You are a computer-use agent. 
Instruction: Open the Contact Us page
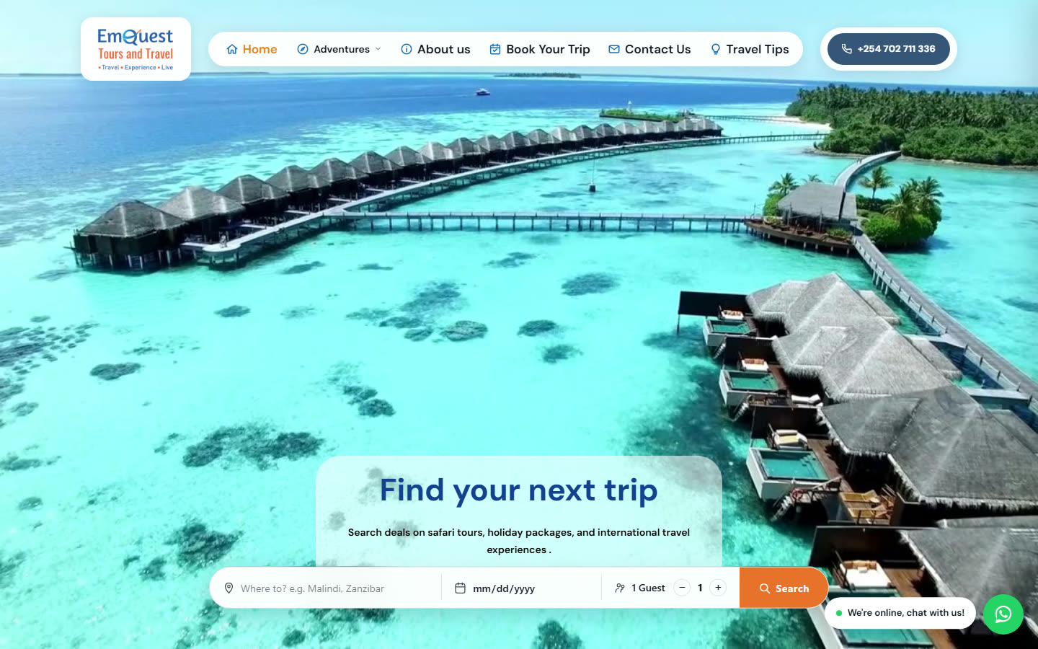649,49
